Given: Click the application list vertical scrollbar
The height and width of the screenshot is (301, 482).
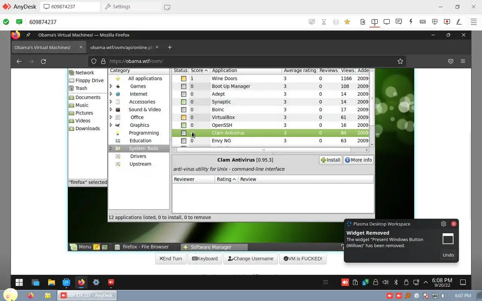Looking at the screenshot, I should point(372,99).
